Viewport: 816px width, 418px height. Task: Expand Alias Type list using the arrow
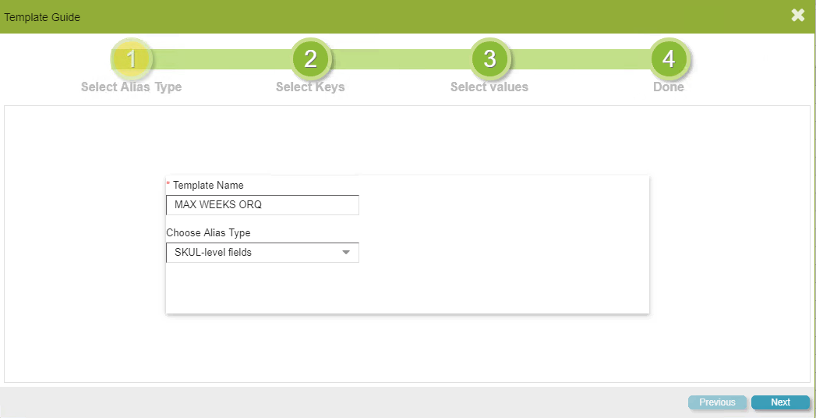pos(346,253)
